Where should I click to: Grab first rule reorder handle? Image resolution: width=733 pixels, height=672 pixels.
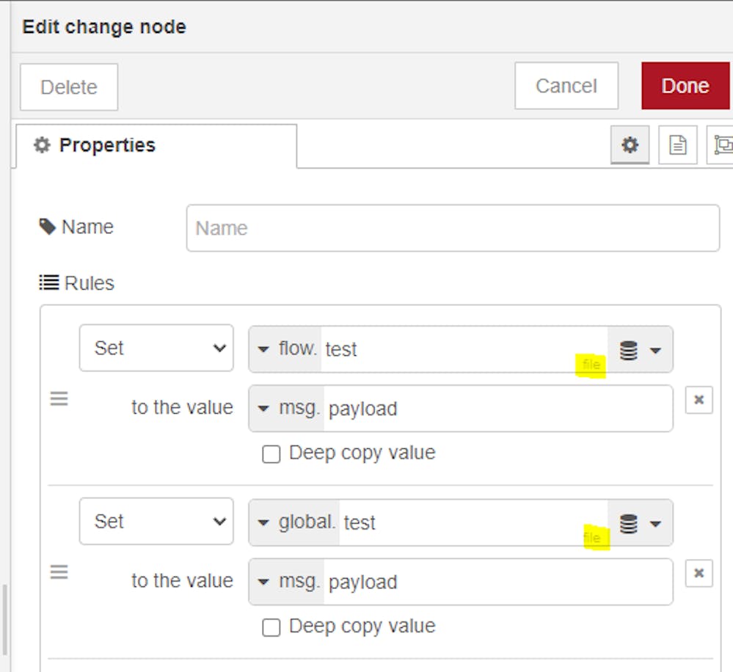[x=59, y=399]
